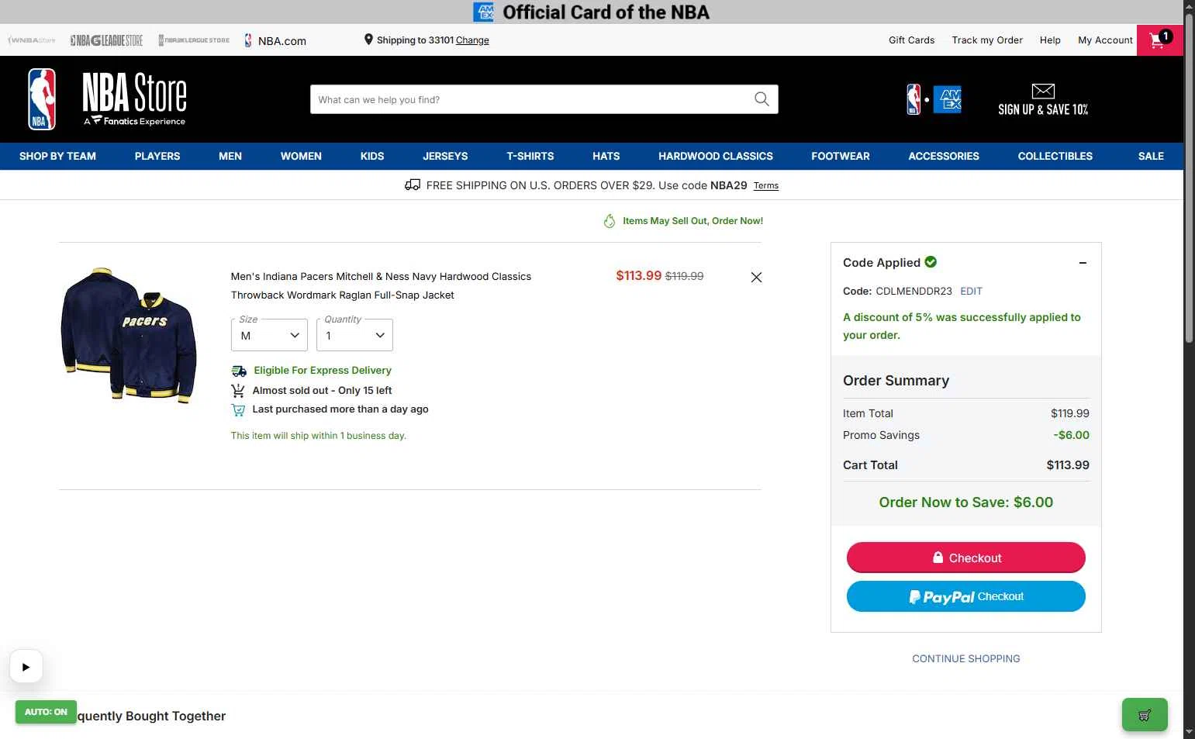Click the Order Now to Save: $6.00 text
The height and width of the screenshot is (739, 1195).
(x=966, y=502)
